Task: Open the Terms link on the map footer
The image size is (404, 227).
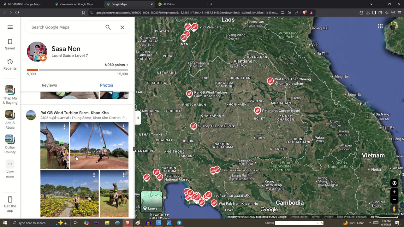Action: pos(315,217)
